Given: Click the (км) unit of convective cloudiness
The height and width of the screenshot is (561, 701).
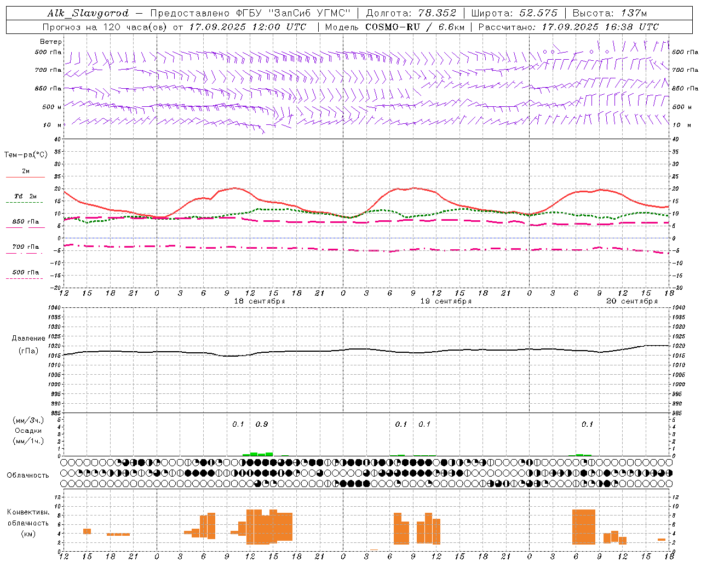Looking at the screenshot, I should click(28, 534).
